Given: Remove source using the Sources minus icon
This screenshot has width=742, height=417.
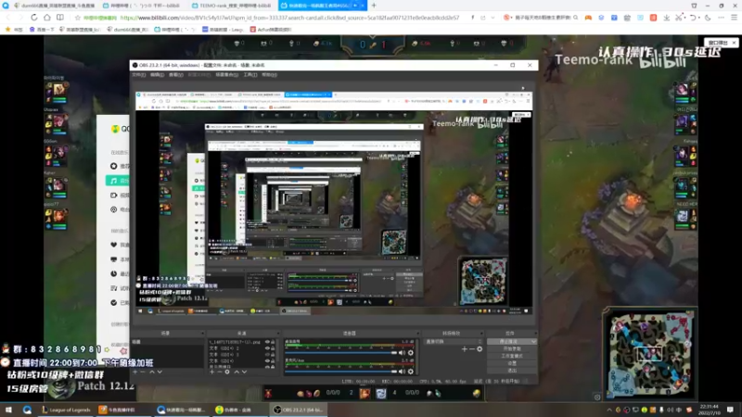Looking at the screenshot, I should click(x=220, y=372).
